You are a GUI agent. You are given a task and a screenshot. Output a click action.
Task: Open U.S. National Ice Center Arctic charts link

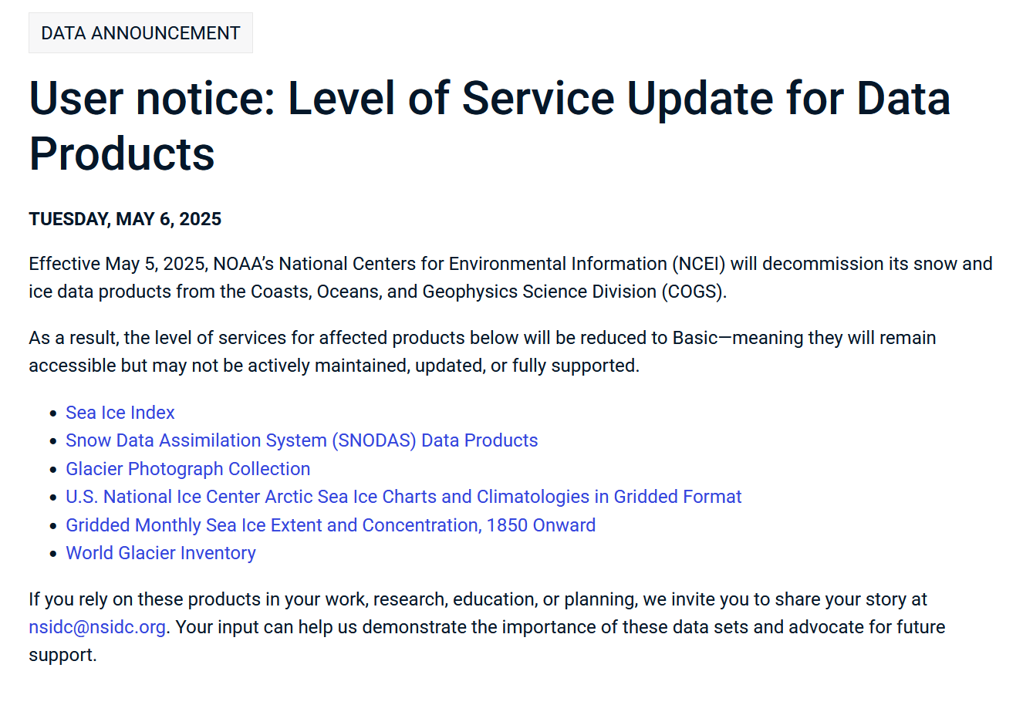point(403,497)
